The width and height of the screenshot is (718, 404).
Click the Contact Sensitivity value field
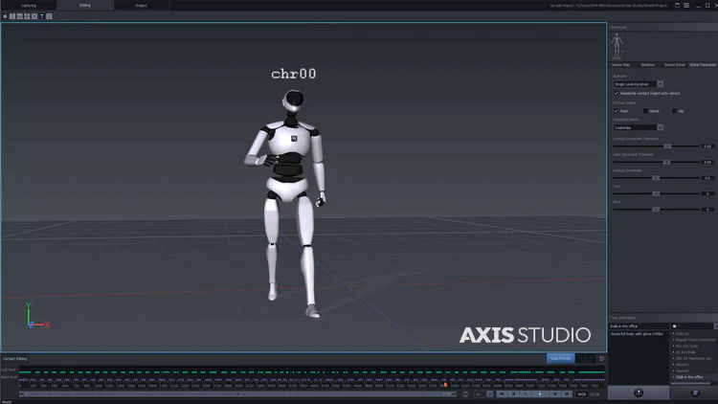[707, 178]
